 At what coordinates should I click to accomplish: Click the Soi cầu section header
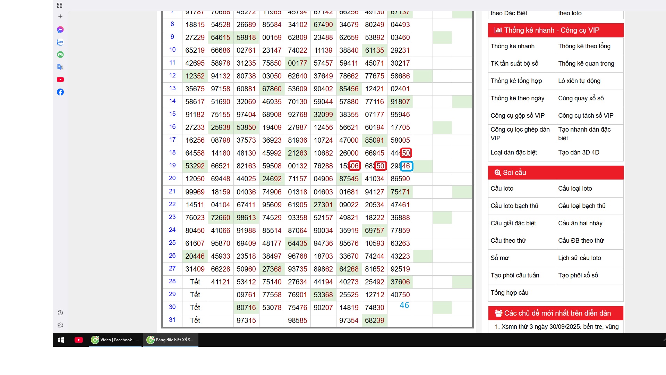point(514,173)
